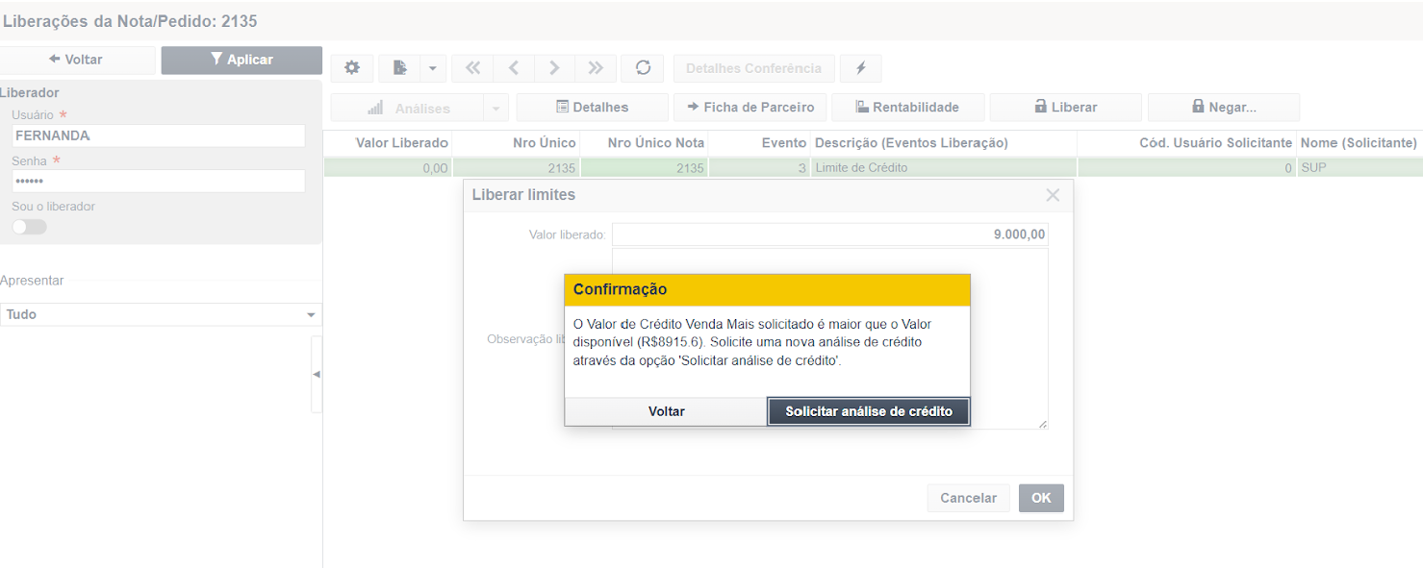This screenshot has width=1423, height=568.
Task: Go to next record arrow
Action: [x=554, y=68]
